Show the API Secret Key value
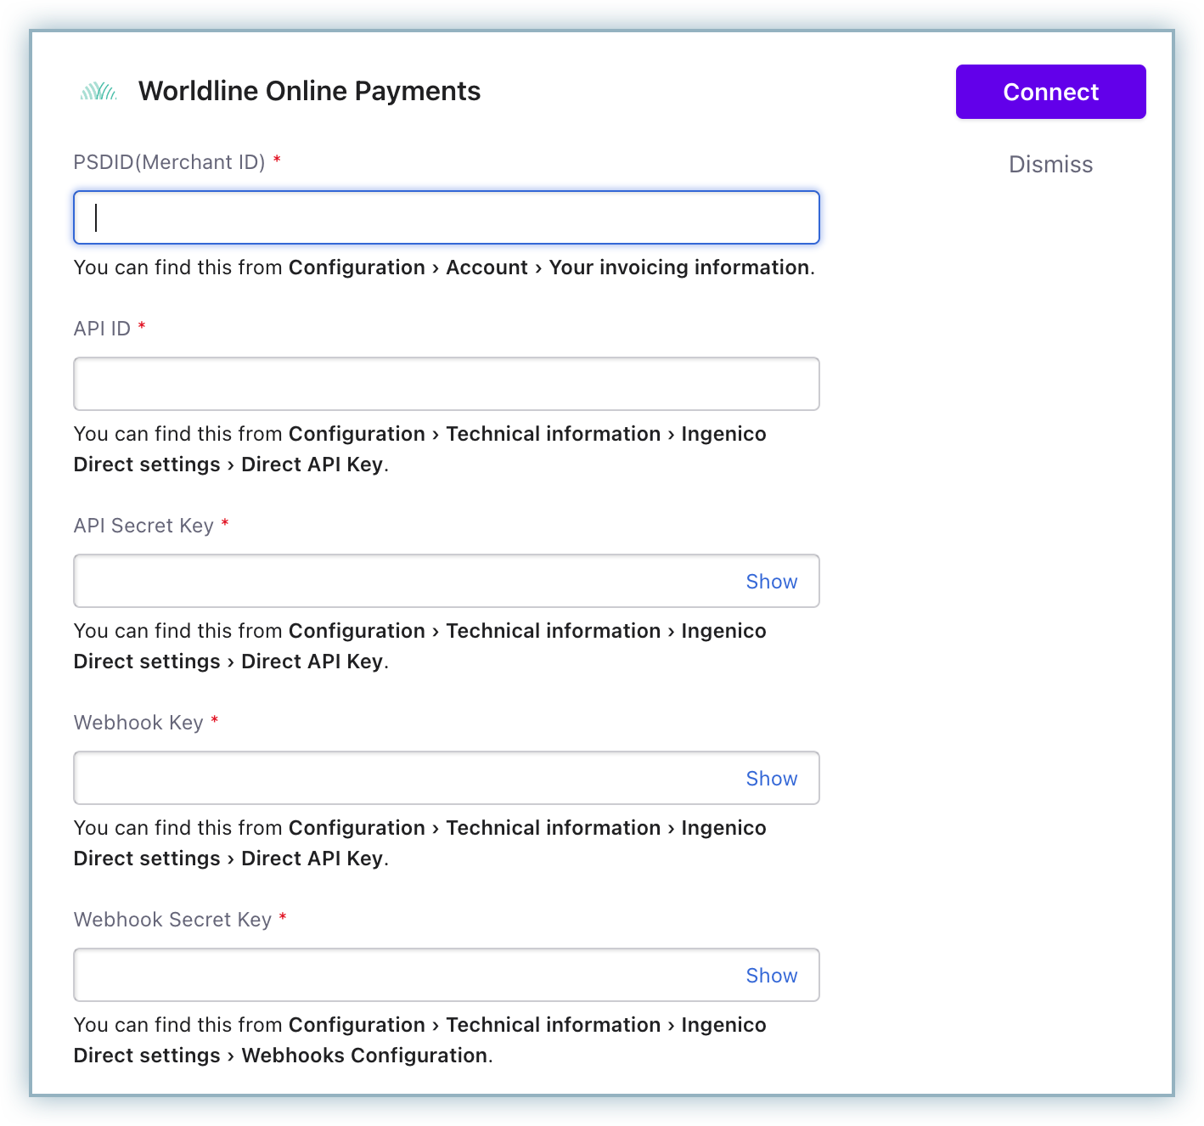 [x=771, y=582]
